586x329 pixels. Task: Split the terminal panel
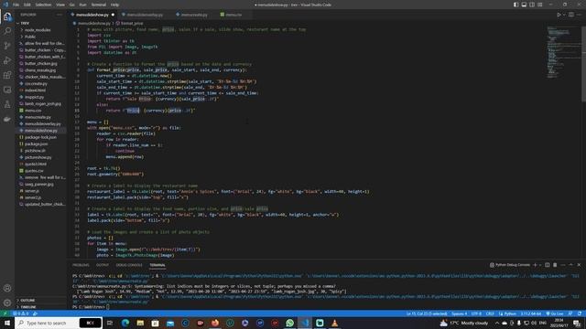(x=548, y=265)
